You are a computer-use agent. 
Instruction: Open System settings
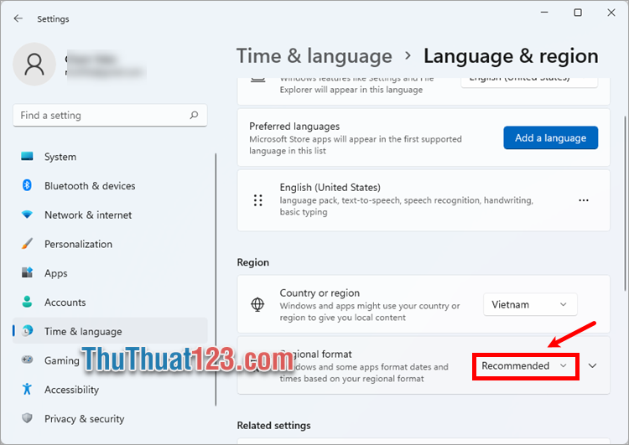[x=110, y=157]
